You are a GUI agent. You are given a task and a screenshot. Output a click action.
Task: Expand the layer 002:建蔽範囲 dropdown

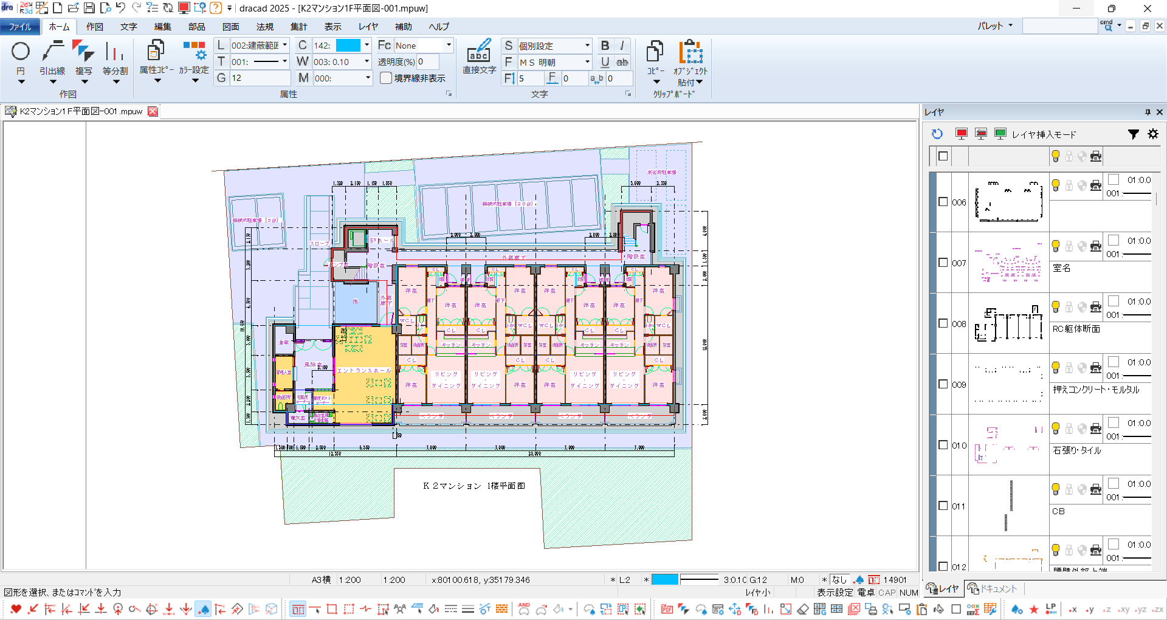[x=284, y=46]
